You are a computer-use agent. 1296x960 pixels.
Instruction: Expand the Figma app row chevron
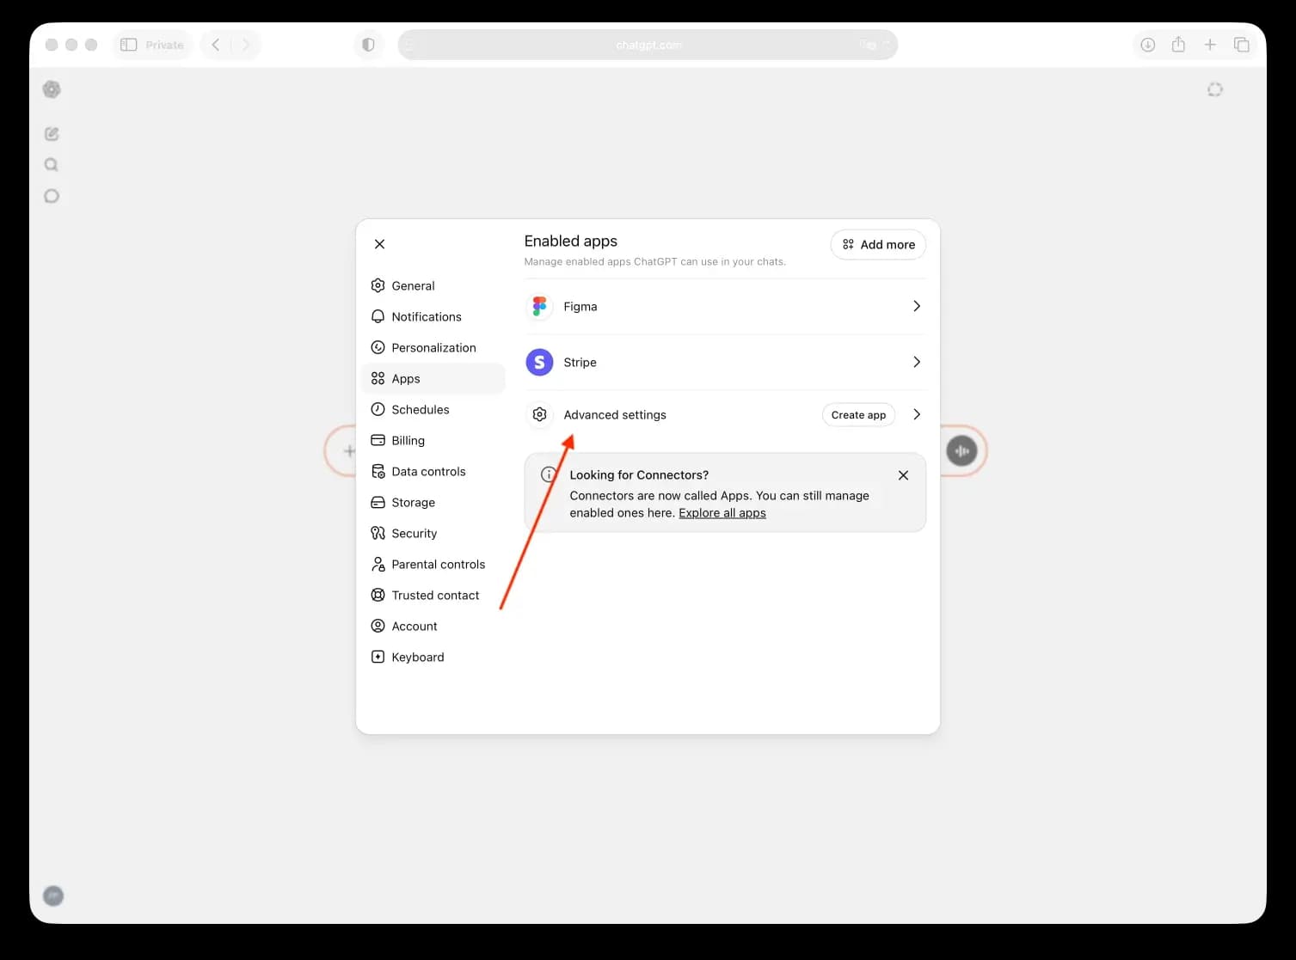coord(917,306)
